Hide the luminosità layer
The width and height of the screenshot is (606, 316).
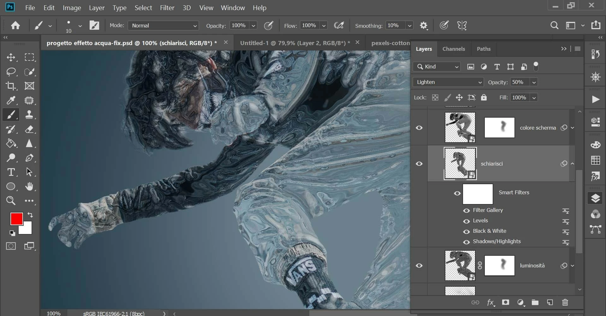point(419,266)
